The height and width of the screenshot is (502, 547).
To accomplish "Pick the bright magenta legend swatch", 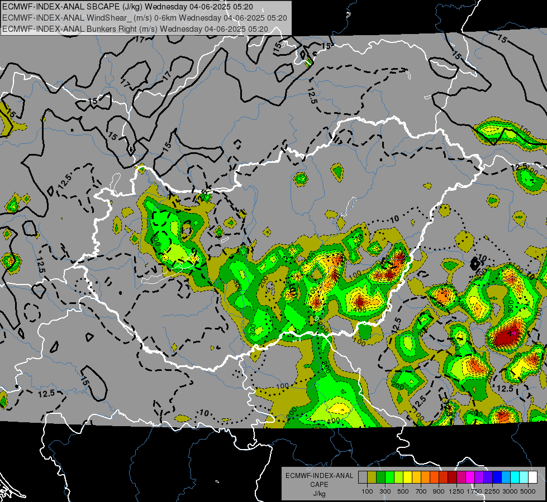I will 470,477.
